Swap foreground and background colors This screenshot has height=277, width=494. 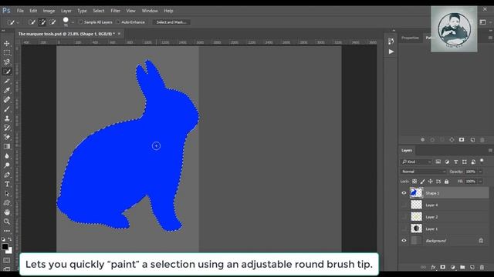tap(10, 239)
